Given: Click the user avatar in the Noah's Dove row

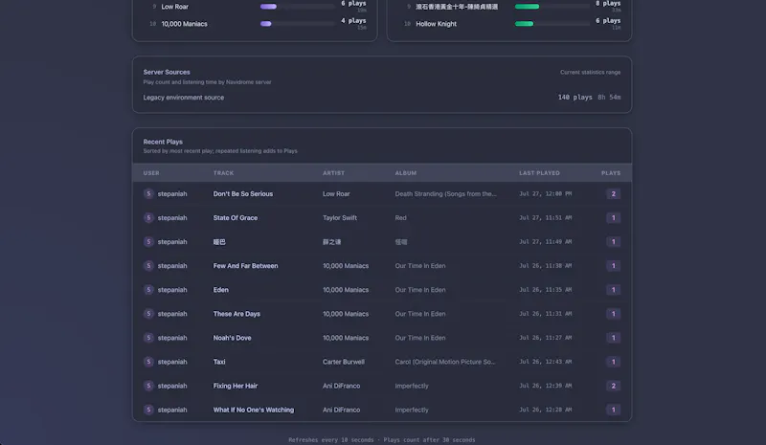Looking at the screenshot, I should pos(148,338).
